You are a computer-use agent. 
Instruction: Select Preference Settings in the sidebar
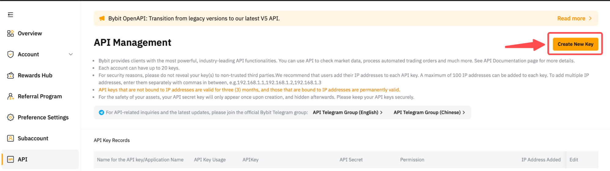click(43, 117)
